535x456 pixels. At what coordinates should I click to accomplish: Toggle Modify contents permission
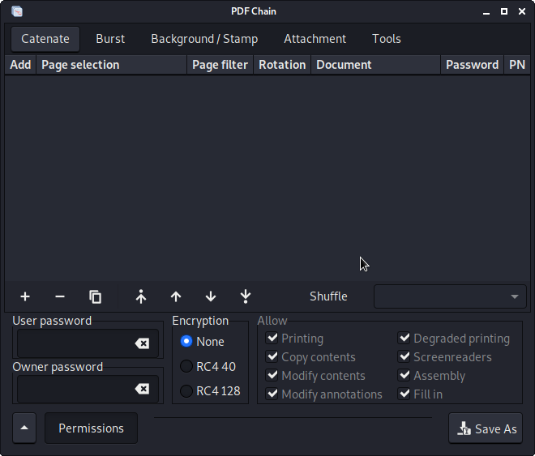[x=272, y=375]
